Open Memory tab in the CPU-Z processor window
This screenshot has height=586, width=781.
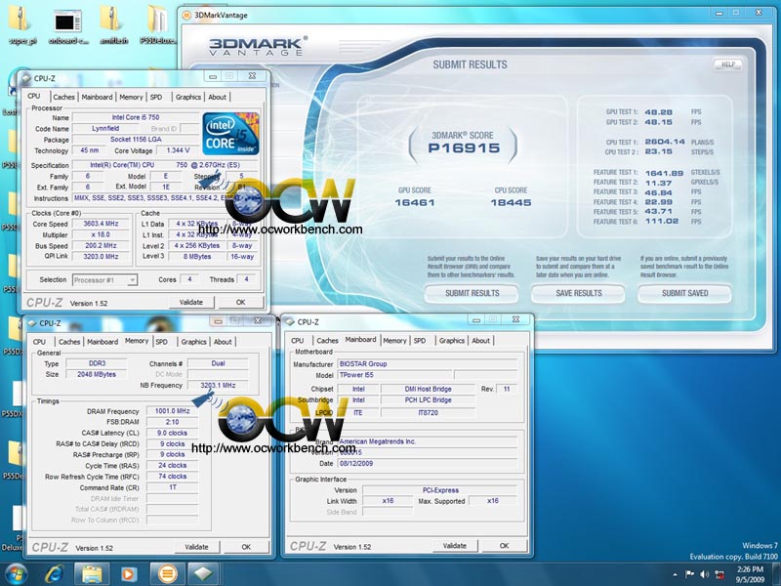point(131,97)
